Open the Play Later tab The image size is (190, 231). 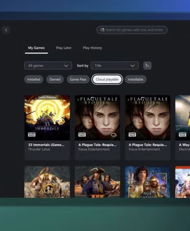(x=64, y=48)
